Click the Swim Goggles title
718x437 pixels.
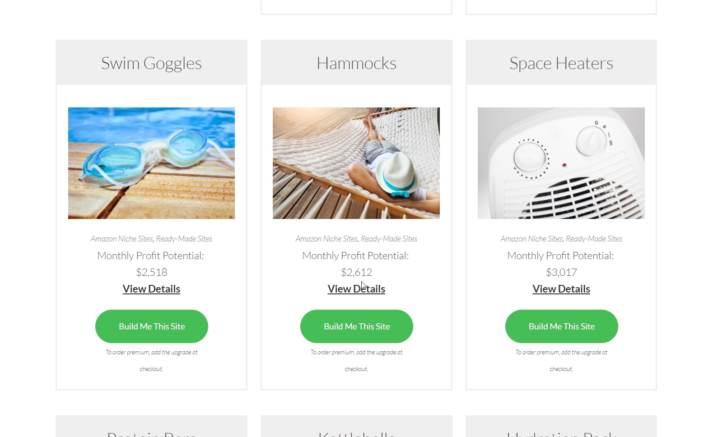[x=151, y=63]
